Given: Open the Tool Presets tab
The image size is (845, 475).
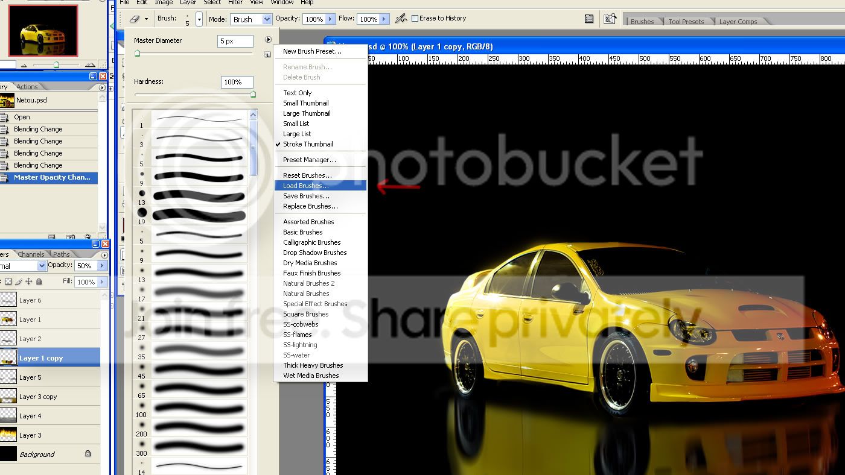Looking at the screenshot, I should coord(686,21).
